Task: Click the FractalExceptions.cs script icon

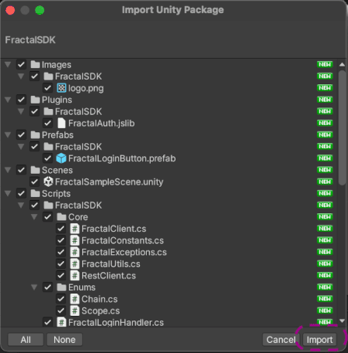Action: (75, 252)
